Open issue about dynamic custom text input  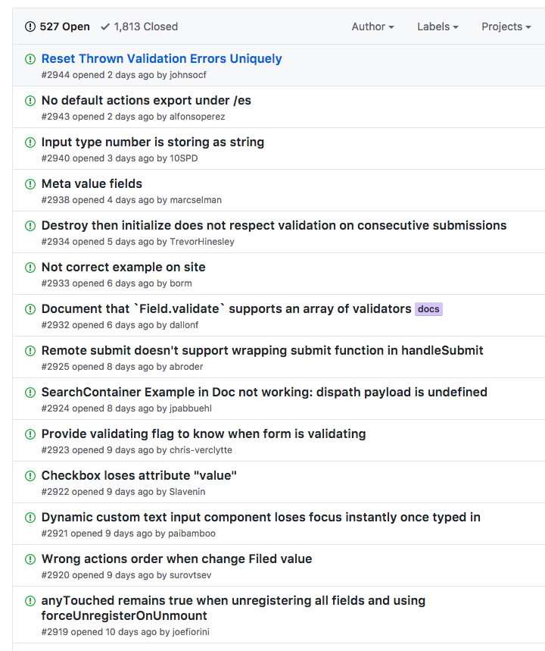260,518
